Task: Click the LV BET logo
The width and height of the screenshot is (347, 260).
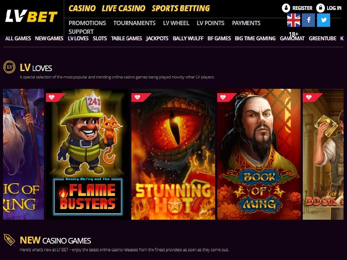Action: click(x=31, y=16)
